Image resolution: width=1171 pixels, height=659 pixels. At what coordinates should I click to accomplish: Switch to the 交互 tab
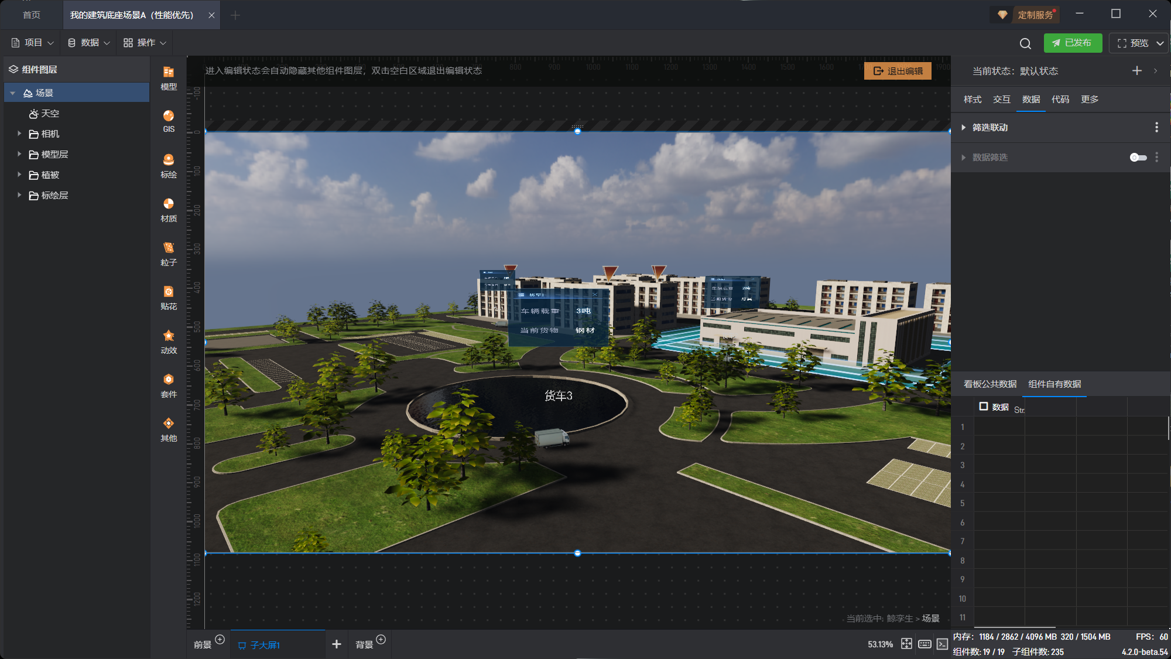1001,100
